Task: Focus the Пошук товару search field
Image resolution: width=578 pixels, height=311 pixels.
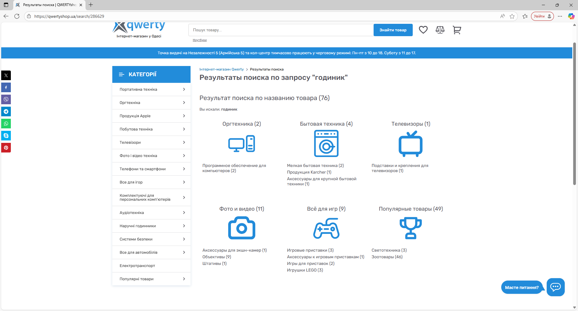Action: (281, 30)
